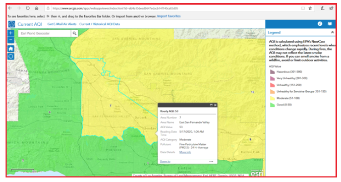Image resolution: width=341 pixels, height=182 pixels.
Task: Follow the More info link
Action: point(185,152)
